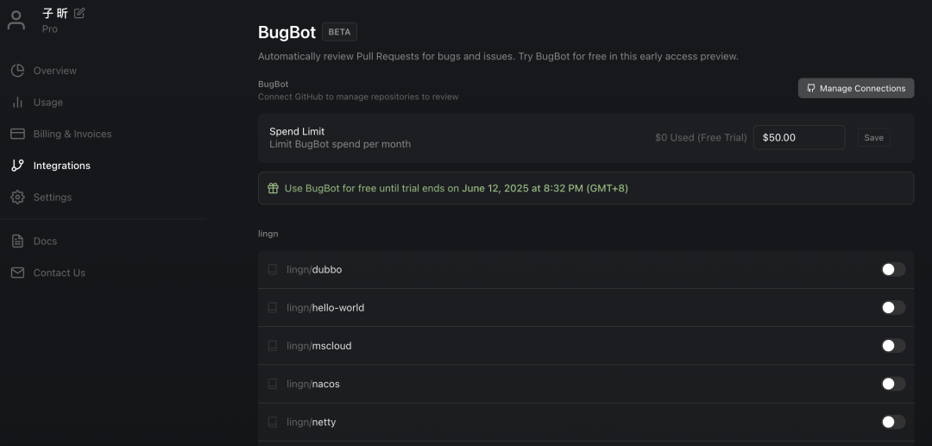Image resolution: width=932 pixels, height=446 pixels.
Task: Click the $50.00 spend limit field
Action: coord(798,138)
